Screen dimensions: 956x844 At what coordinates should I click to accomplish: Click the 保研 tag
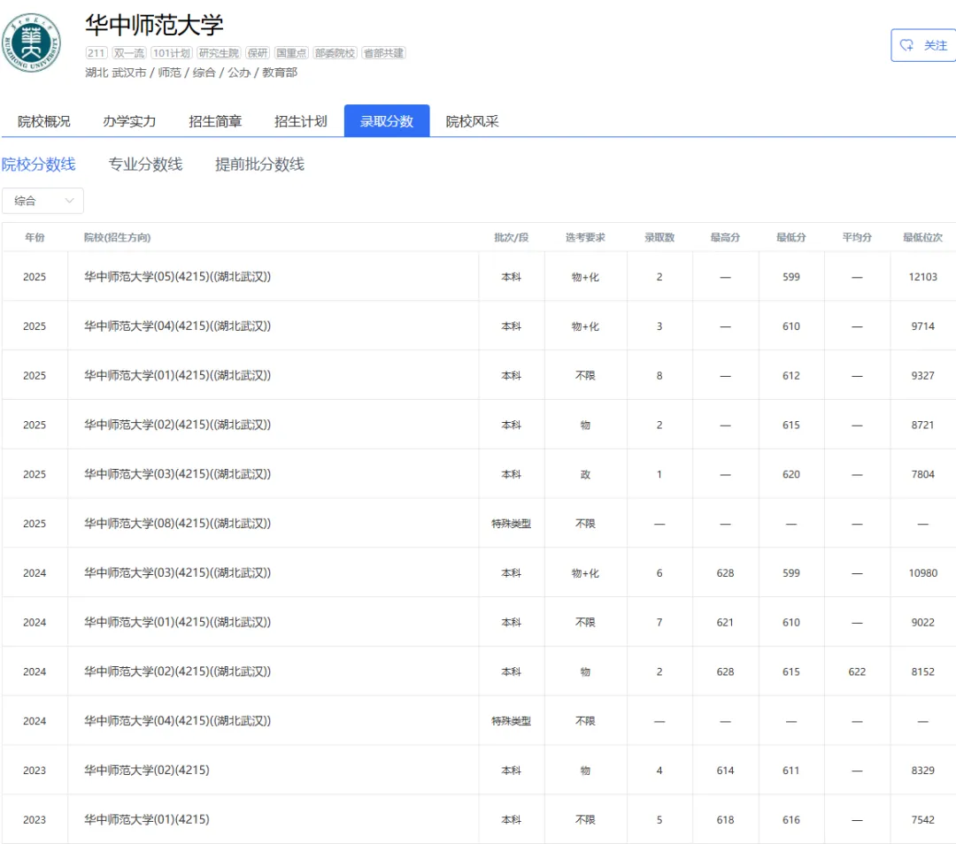point(258,53)
